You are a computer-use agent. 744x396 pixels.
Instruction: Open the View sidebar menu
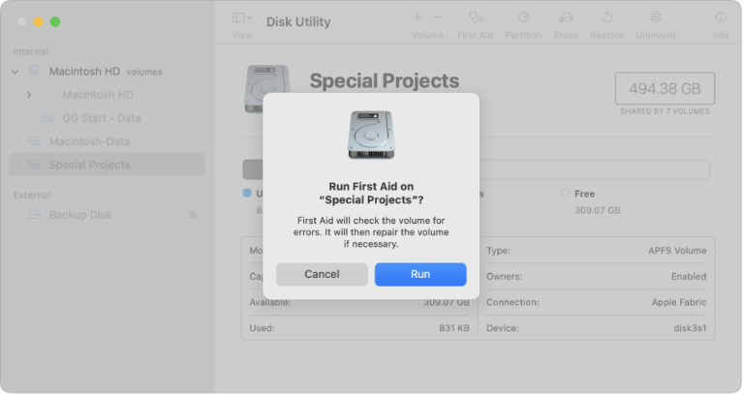[x=242, y=18]
